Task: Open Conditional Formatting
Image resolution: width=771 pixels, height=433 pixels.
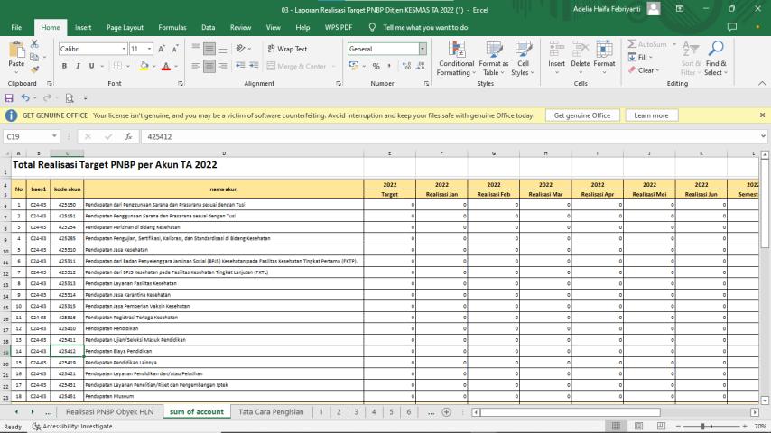Action: pyautogui.click(x=456, y=59)
